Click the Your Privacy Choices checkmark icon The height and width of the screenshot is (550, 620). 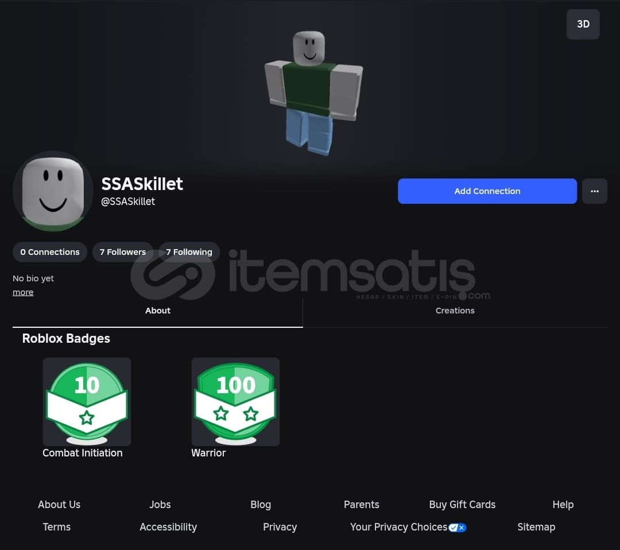coord(458,528)
